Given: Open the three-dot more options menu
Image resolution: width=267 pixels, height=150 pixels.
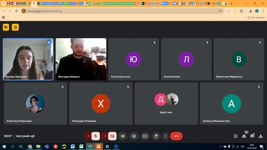Looking at the screenshot, I should (x=166, y=136).
